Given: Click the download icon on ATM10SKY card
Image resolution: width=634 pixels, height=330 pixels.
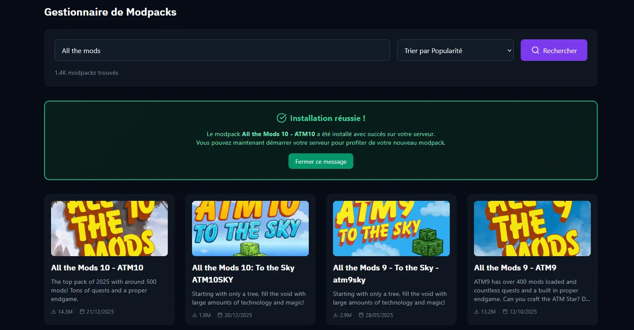Looking at the screenshot, I should (x=194, y=315).
